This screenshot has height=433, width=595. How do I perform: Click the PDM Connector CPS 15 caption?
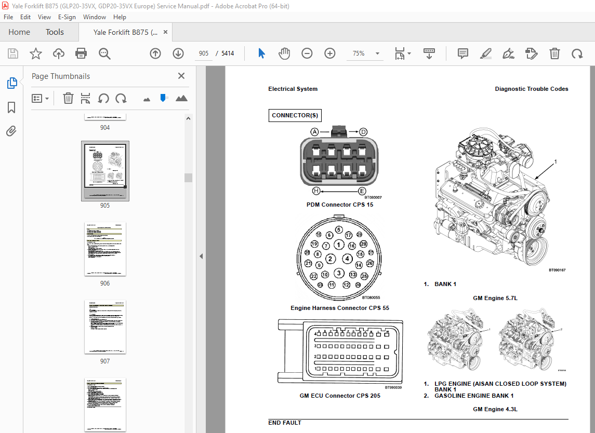(x=340, y=205)
